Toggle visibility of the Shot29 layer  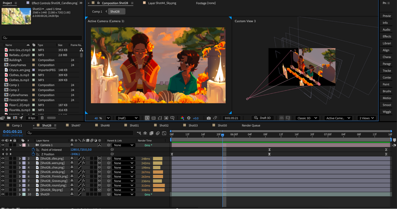[x=3, y=194]
